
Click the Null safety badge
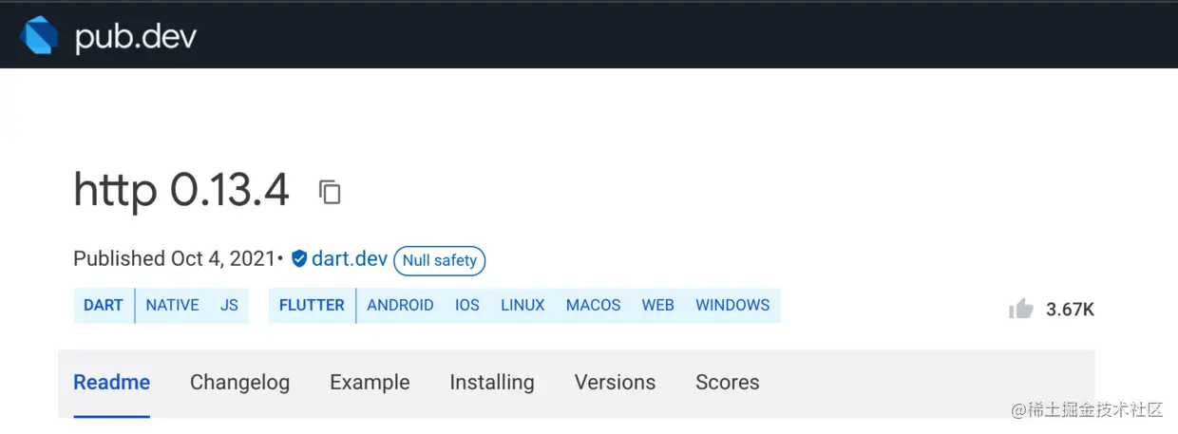click(x=440, y=260)
